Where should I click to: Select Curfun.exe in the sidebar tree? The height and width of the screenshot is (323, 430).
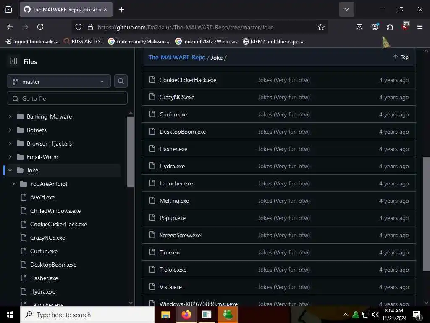[x=44, y=251]
